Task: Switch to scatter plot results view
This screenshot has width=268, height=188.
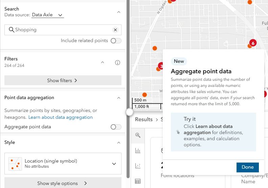Action: [138, 166]
